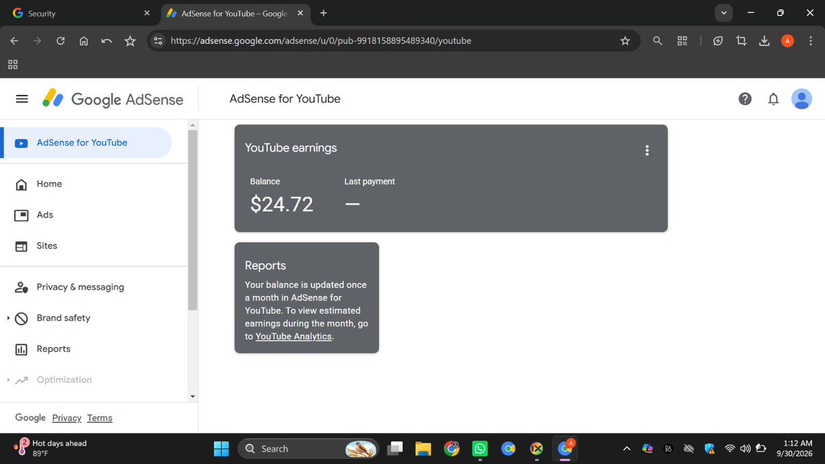Click the undo arrow toolbar icon

pyautogui.click(x=107, y=41)
